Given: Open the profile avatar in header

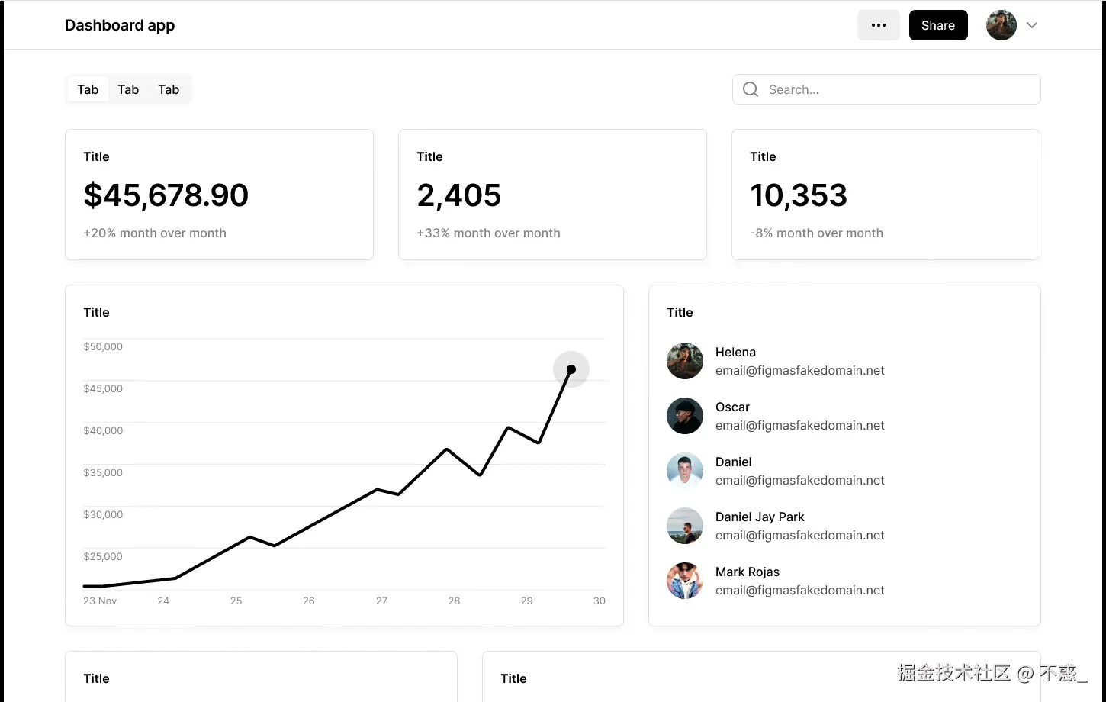Looking at the screenshot, I should [1001, 25].
